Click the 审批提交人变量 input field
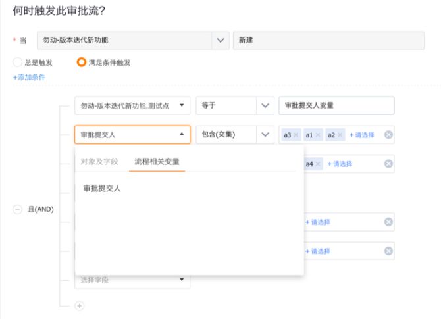The image size is (441, 319). [x=336, y=106]
